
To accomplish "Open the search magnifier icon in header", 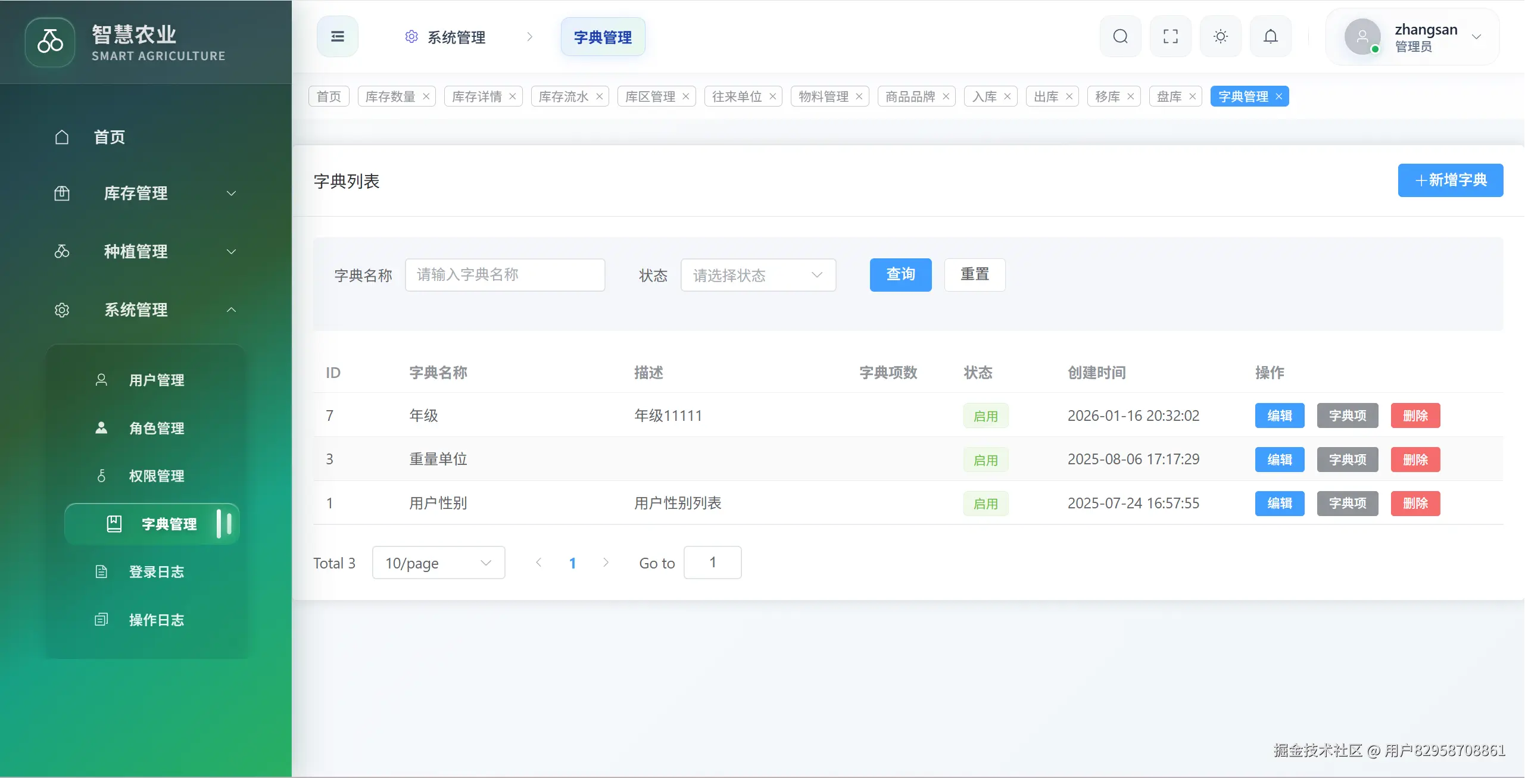I will click(1120, 37).
